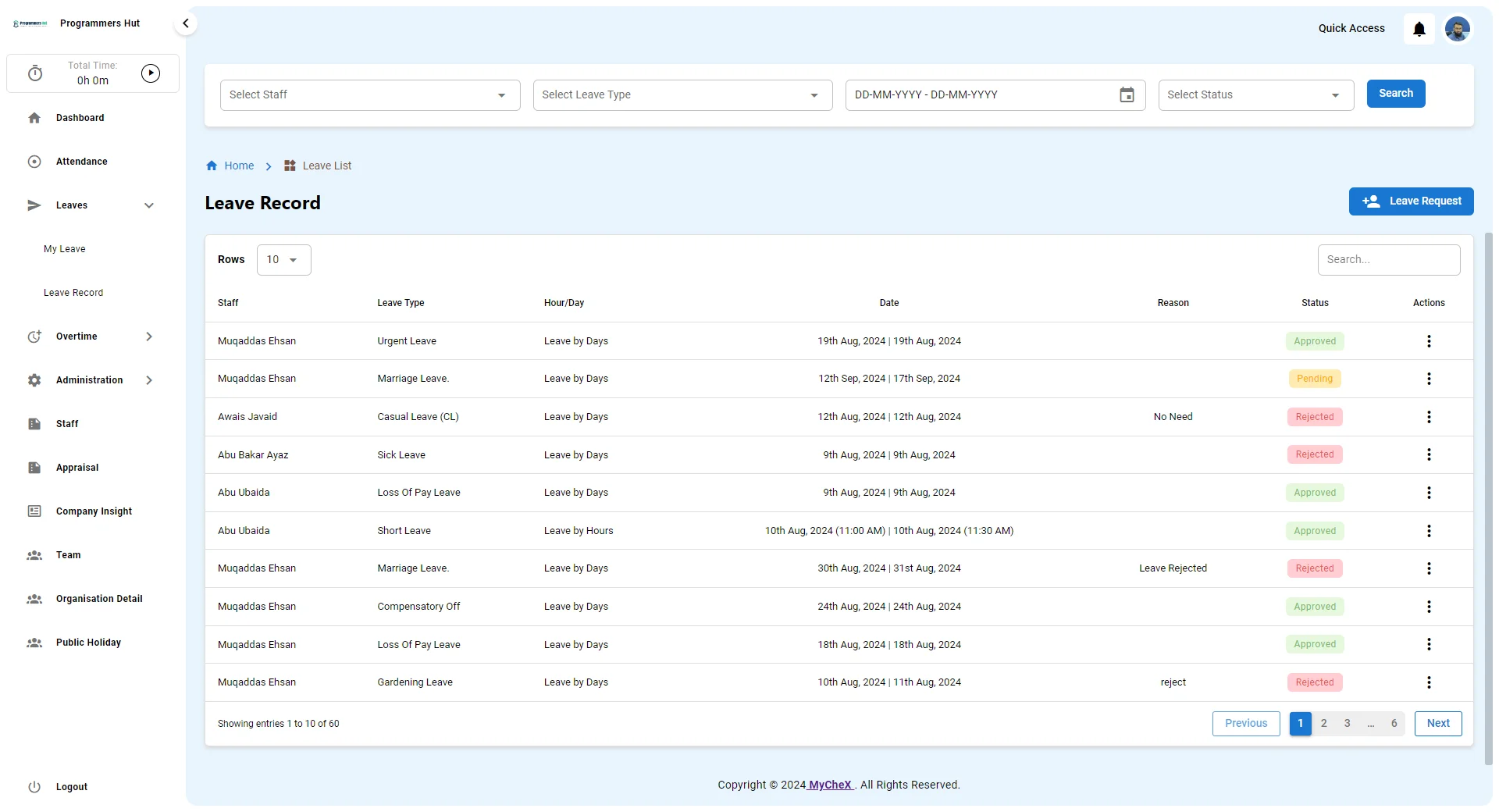
Task: Click the table Search input field
Action: tap(1388, 260)
